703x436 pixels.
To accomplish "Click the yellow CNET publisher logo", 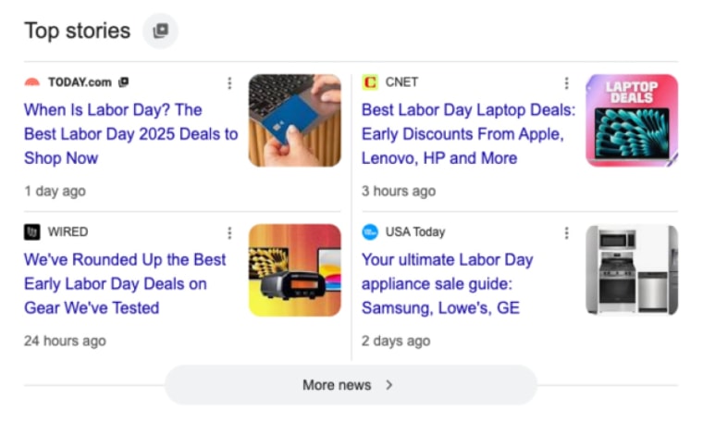I will click(x=370, y=82).
